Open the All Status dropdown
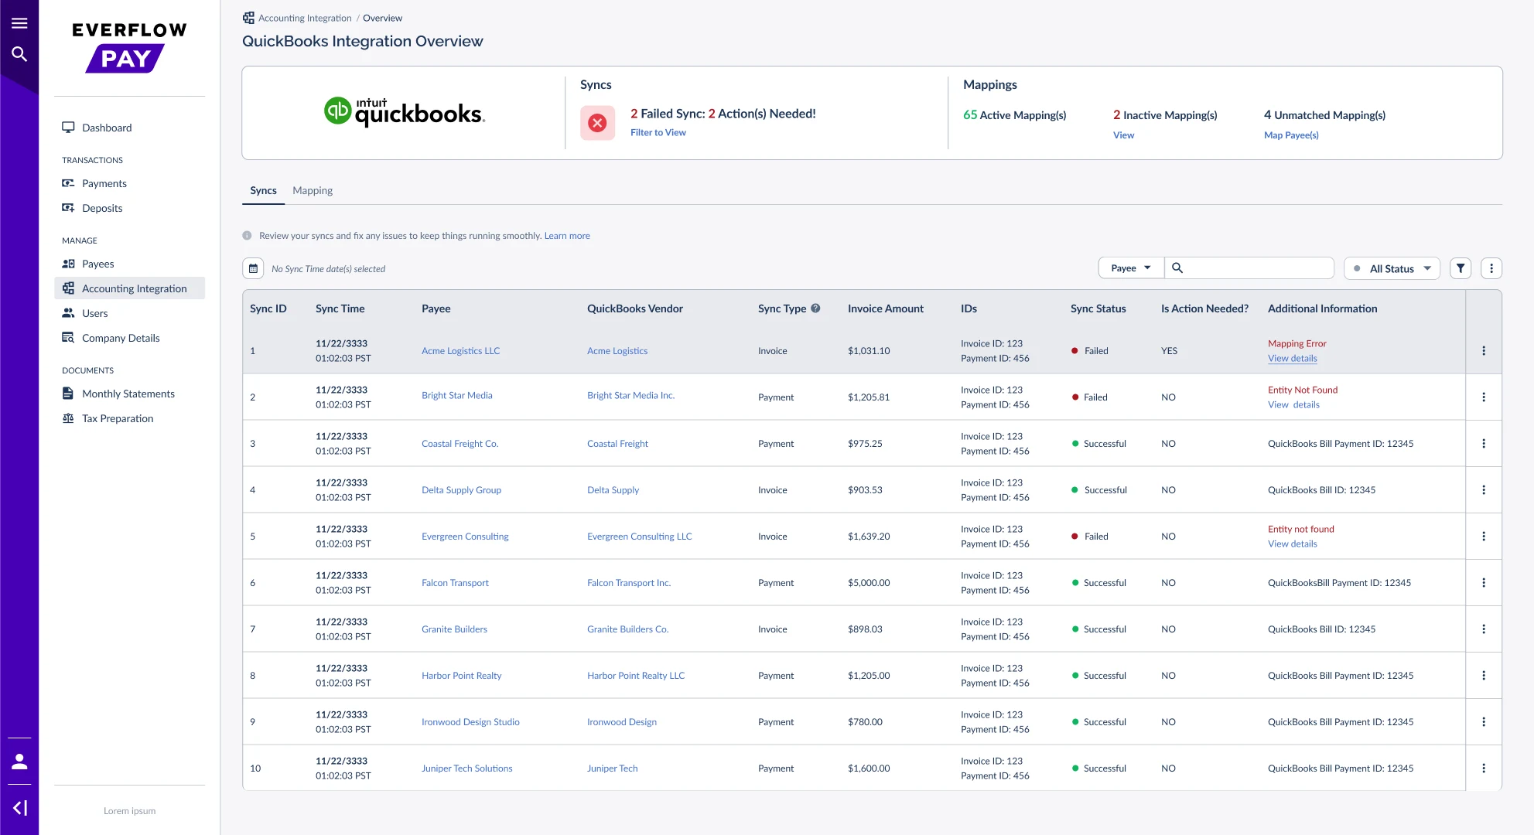Screen dimensions: 1534x835 point(1392,268)
